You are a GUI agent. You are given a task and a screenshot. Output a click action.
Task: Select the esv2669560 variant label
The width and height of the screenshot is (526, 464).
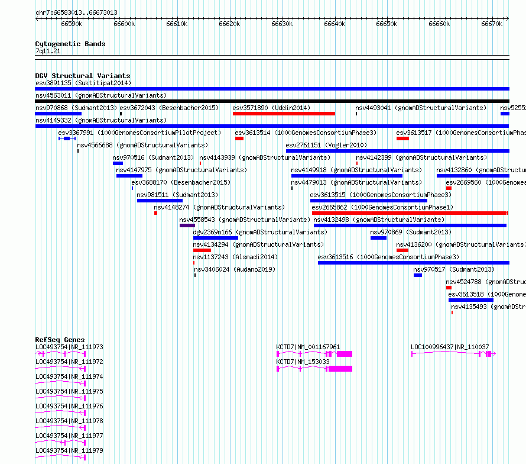tap(486, 182)
